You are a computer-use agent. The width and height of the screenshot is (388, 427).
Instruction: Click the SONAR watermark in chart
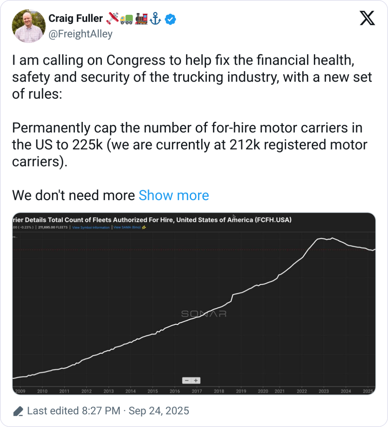204,314
